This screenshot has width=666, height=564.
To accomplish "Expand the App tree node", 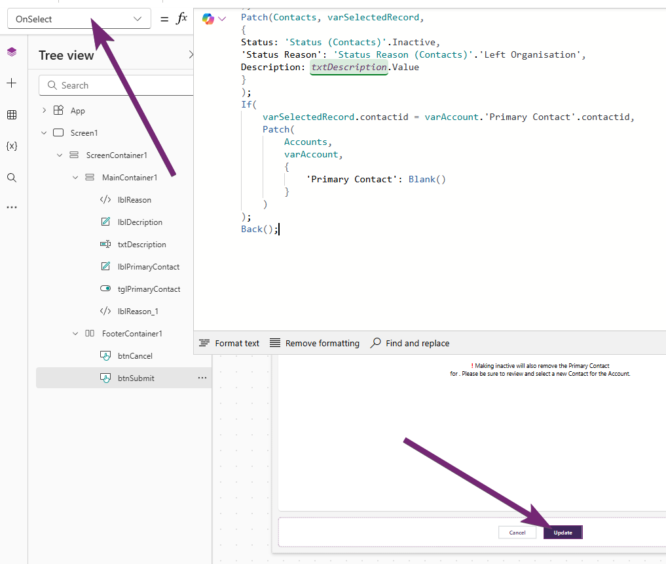I will click(44, 111).
